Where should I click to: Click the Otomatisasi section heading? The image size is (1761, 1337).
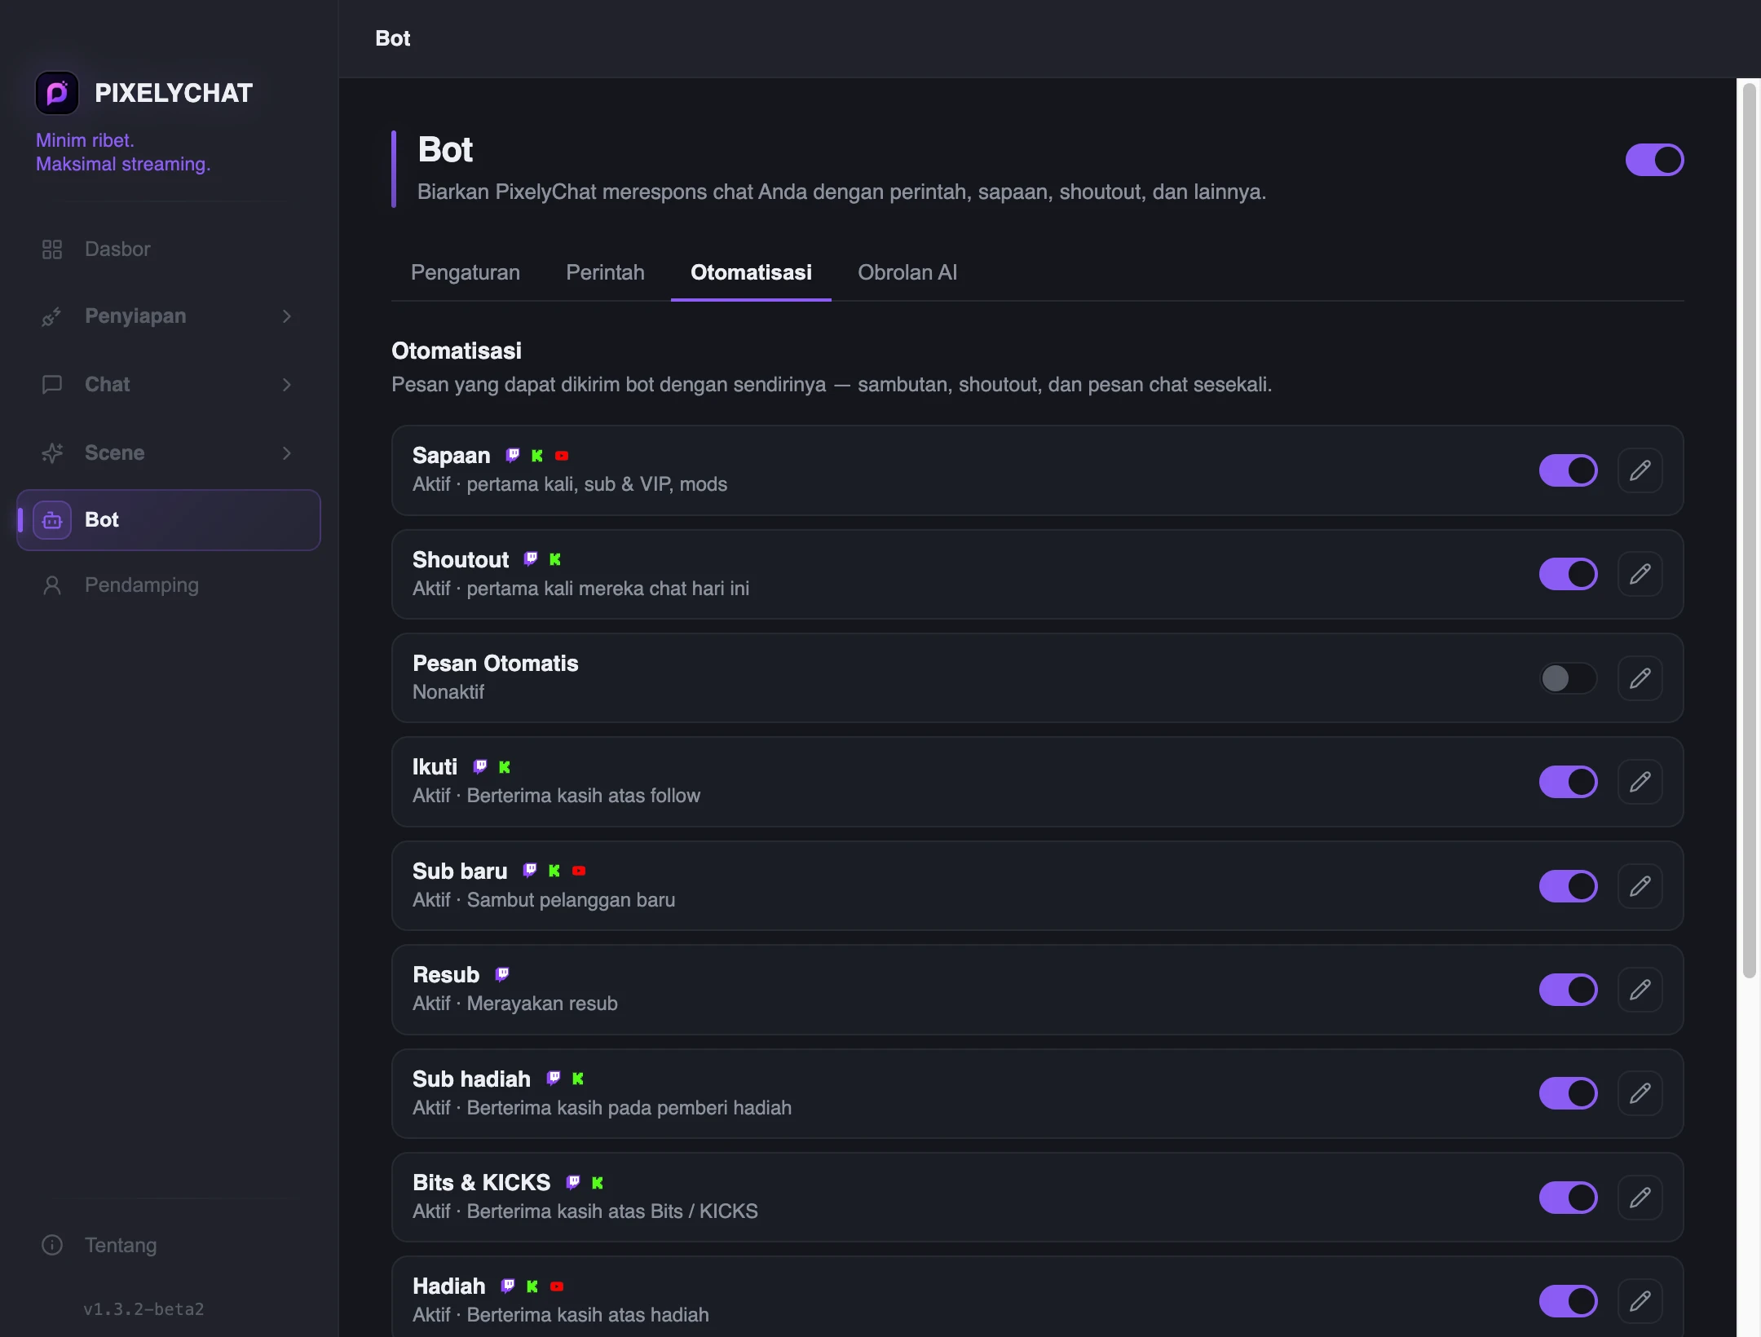457,351
